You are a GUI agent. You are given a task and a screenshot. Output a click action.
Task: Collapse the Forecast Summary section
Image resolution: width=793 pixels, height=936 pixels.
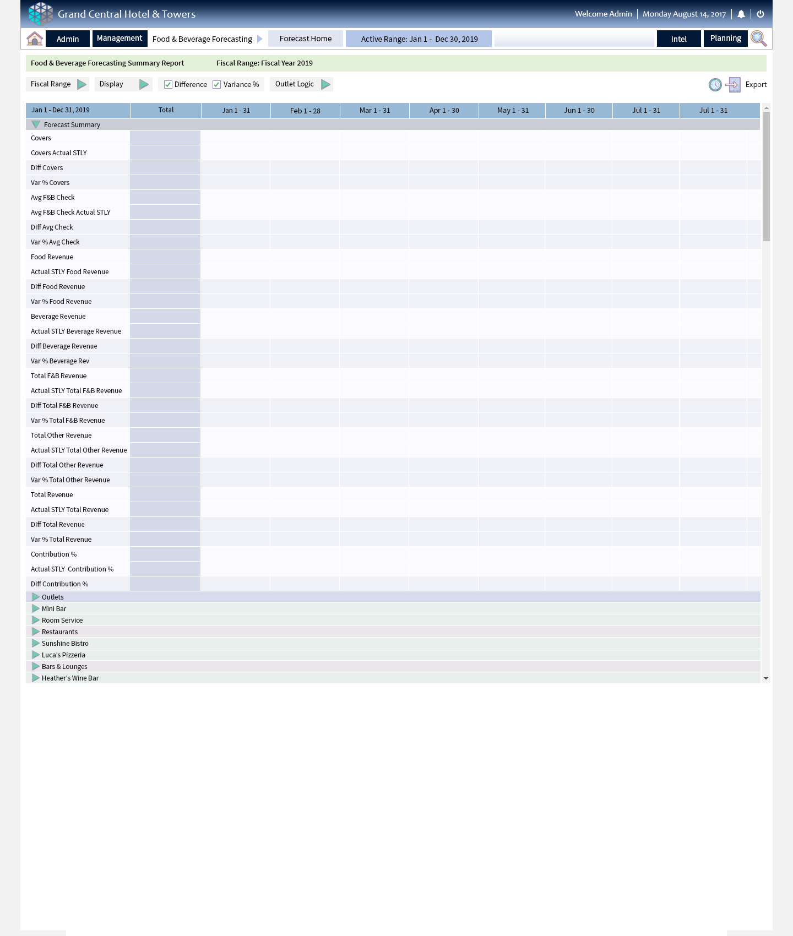pyautogui.click(x=36, y=125)
